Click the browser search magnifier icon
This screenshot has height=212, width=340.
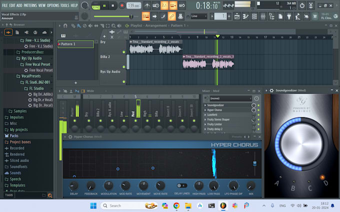click(50, 196)
